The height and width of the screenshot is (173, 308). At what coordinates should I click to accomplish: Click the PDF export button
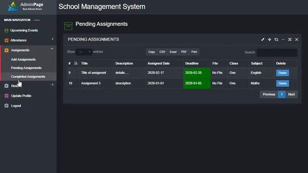[x=184, y=52]
